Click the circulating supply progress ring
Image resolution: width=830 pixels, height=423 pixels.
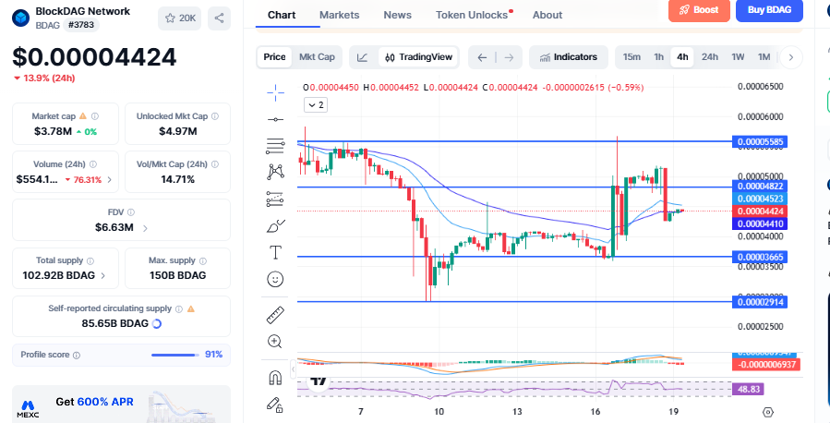[157, 323]
